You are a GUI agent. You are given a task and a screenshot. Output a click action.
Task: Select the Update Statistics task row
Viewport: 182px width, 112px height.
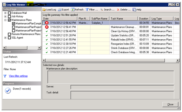click(111, 35)
